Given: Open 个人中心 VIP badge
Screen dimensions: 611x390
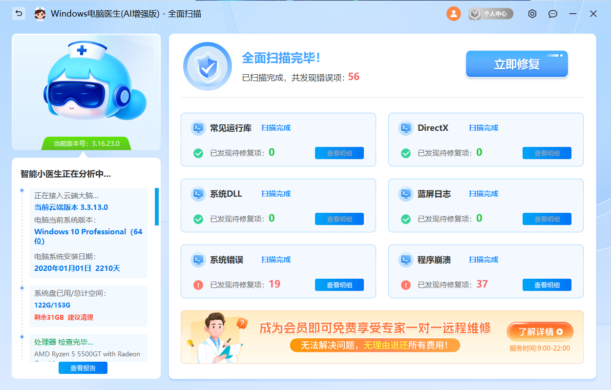Looking at the screenshot, I should coord(491,14).
